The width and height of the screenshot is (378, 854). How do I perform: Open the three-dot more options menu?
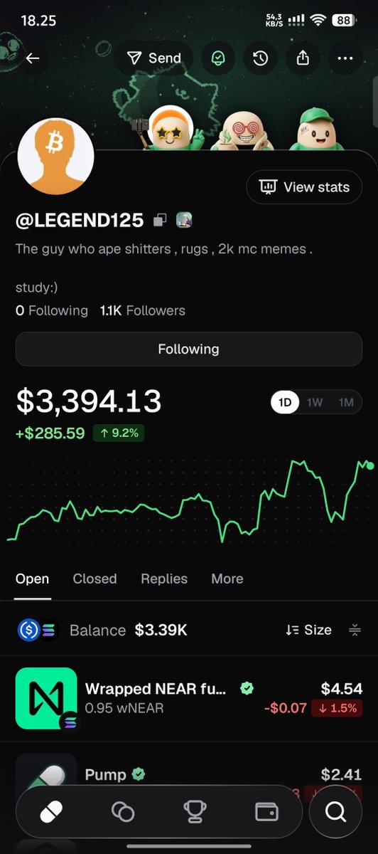point(345,58)
